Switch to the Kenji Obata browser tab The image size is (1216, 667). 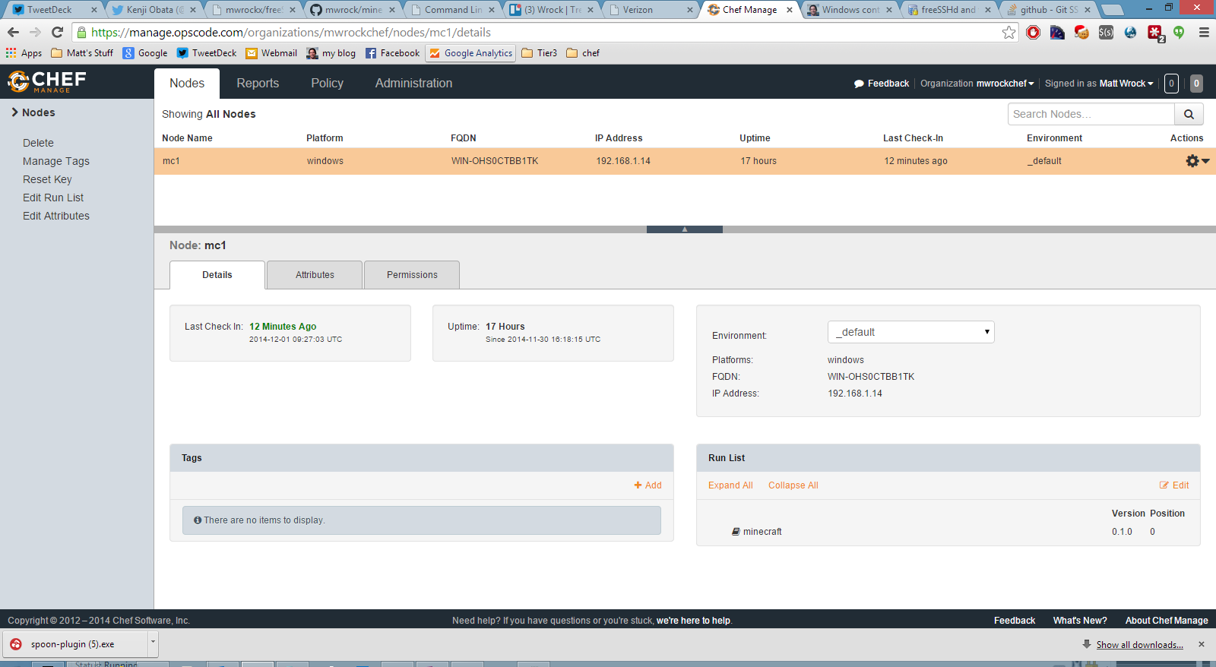click(x=153, y=10)
